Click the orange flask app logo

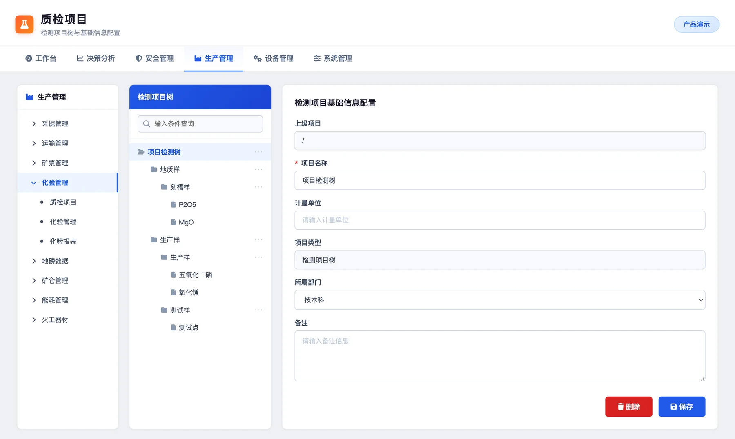pyautogui.click(x=24, y=24)
